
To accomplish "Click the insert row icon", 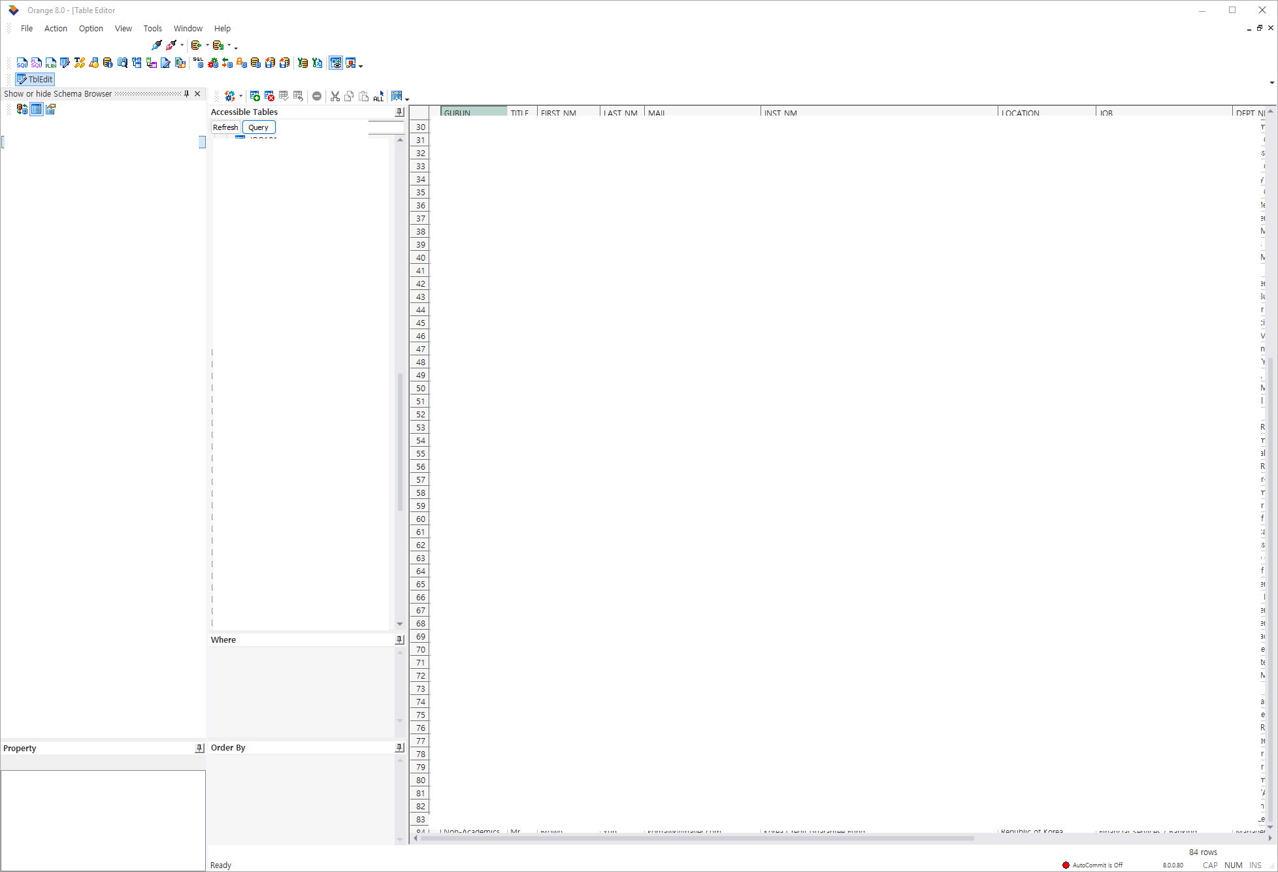I will tap(255, 96).
